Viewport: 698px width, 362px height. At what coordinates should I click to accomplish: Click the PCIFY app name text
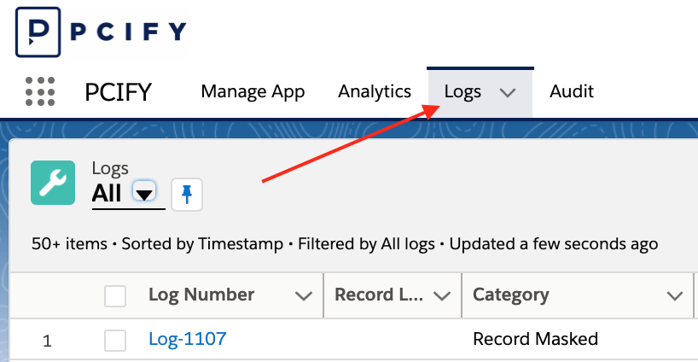click(x=118, y=92)
